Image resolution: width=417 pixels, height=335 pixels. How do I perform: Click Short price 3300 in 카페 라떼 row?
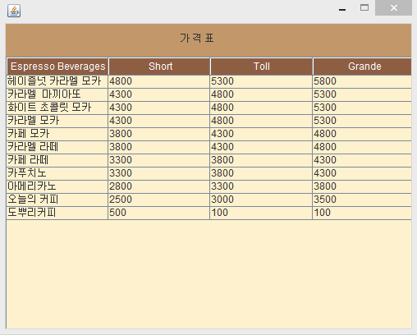pos(159,160)
